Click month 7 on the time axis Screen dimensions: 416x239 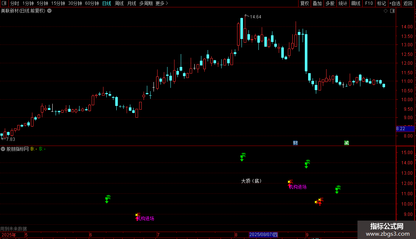click(x=158, y=235)
